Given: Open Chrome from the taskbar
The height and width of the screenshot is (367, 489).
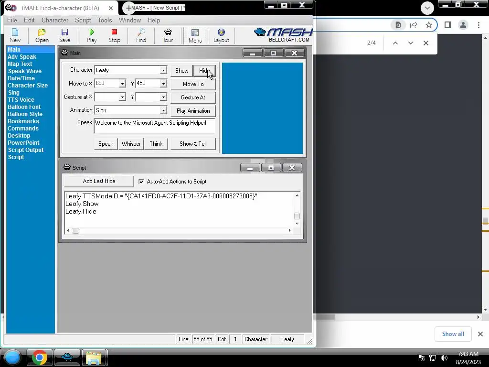Looking at the screenshot, I should pos(40,357).
